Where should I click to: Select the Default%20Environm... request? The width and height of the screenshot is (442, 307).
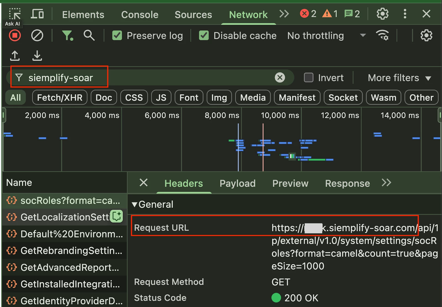tap(64, 234)
